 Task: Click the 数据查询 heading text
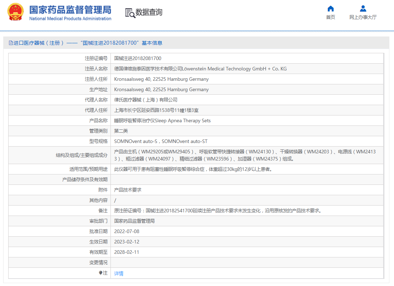[149, 13]
